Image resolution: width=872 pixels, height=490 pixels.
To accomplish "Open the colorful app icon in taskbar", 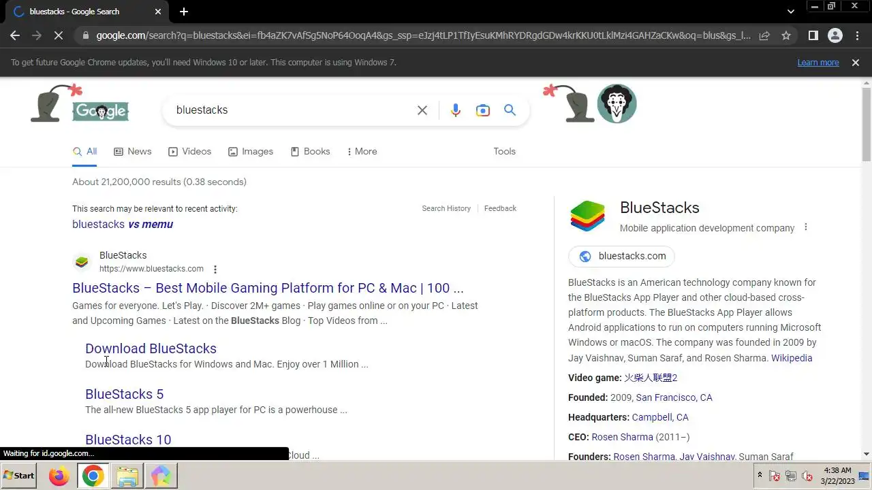I will (161, 476).
